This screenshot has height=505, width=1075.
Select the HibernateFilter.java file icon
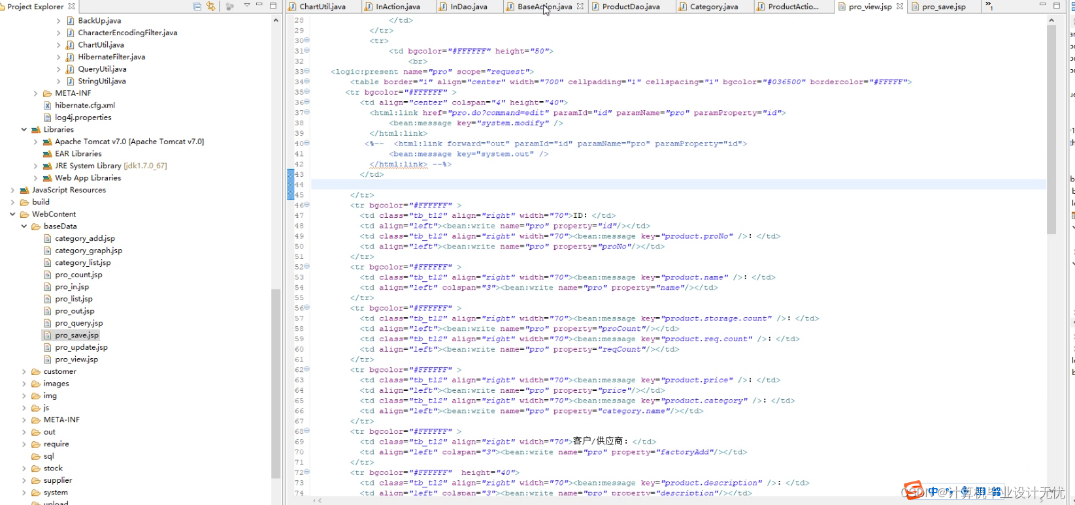tap(70, 57)
